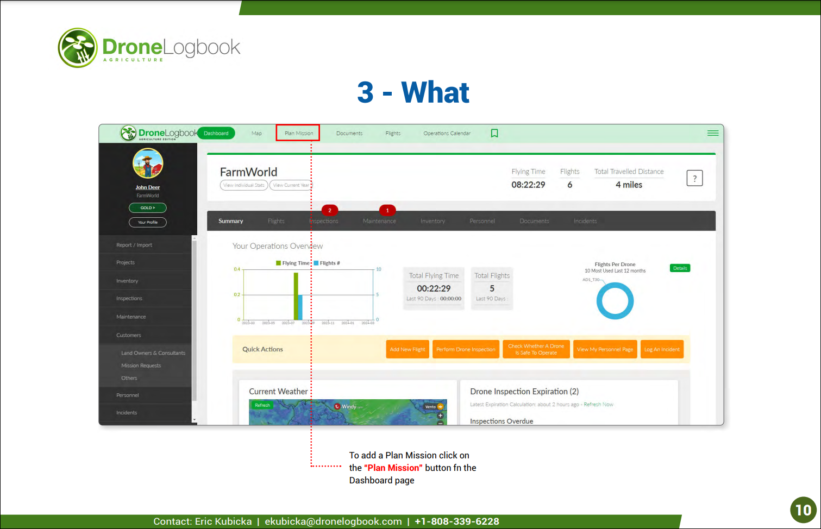The width and height of the screenshot is (821, 529).
Task: Click the John Deer name link
Action: pyautogui.click(x=148, y=187)
